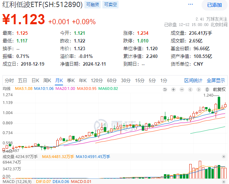Switch to the 1分 chart tab
This screenshot has height=184, width=229.
164,80
